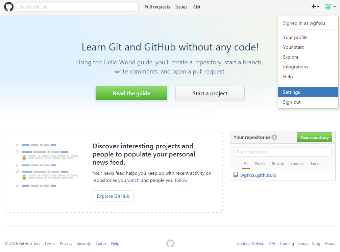Click the Read the guide button
This screenshot has width=340, height=252.
click(x=131, y=93)
